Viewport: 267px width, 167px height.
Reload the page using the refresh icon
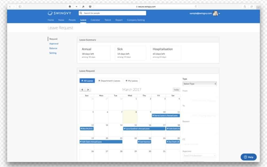[x=196, y=6]
